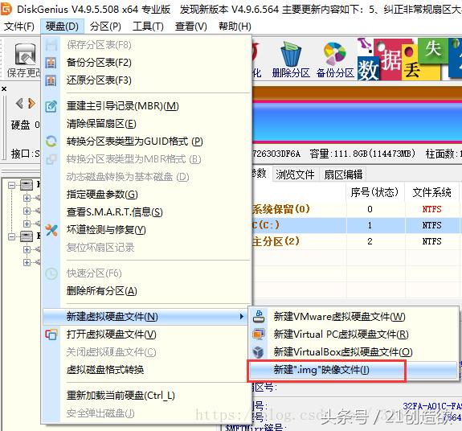Click the 还原分区表 menu icon

[51, 80]
